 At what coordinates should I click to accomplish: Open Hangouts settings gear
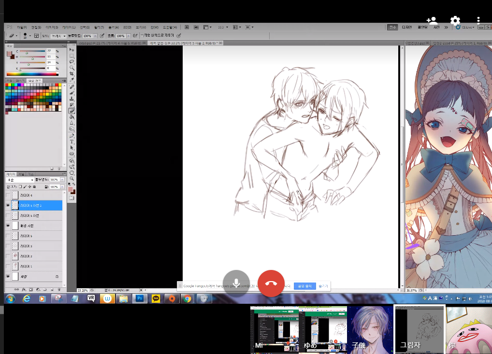coord(455,21)
